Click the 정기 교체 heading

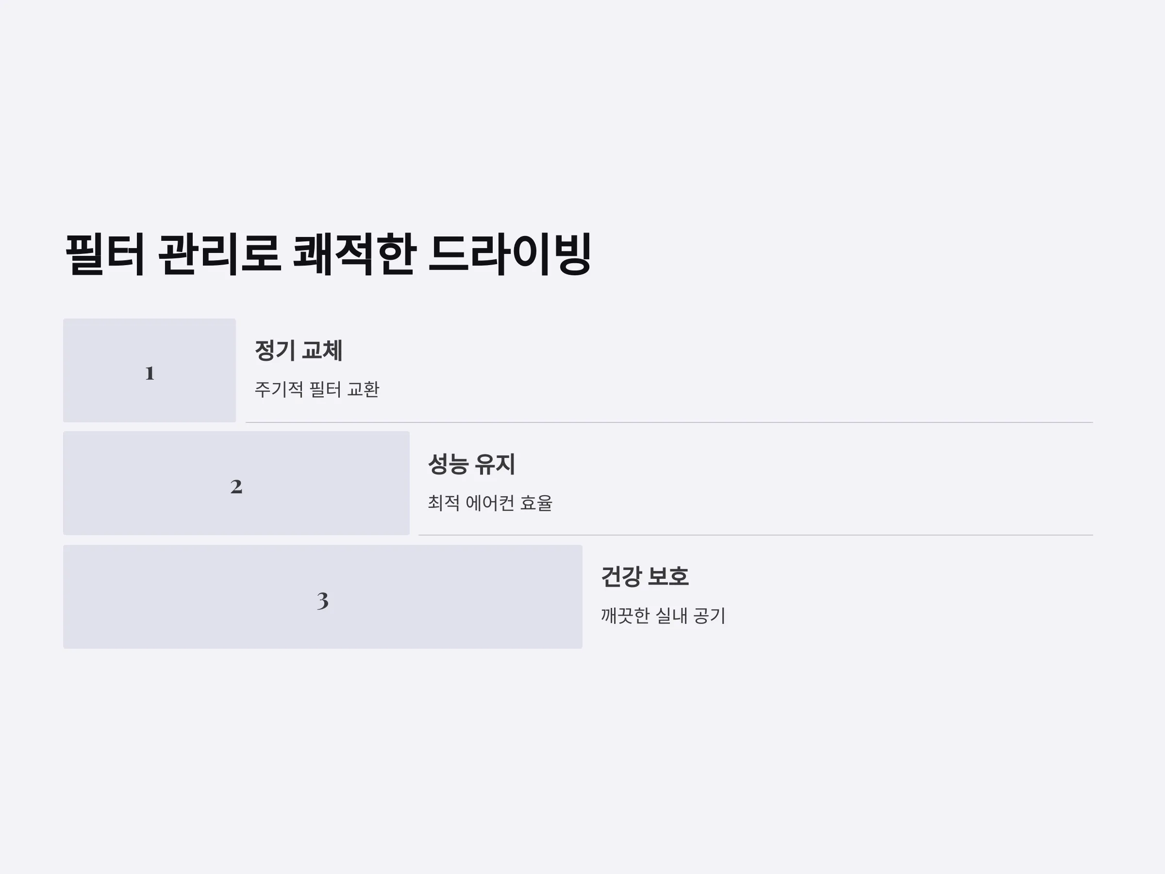pyautogui.click(x=299, y=351)
